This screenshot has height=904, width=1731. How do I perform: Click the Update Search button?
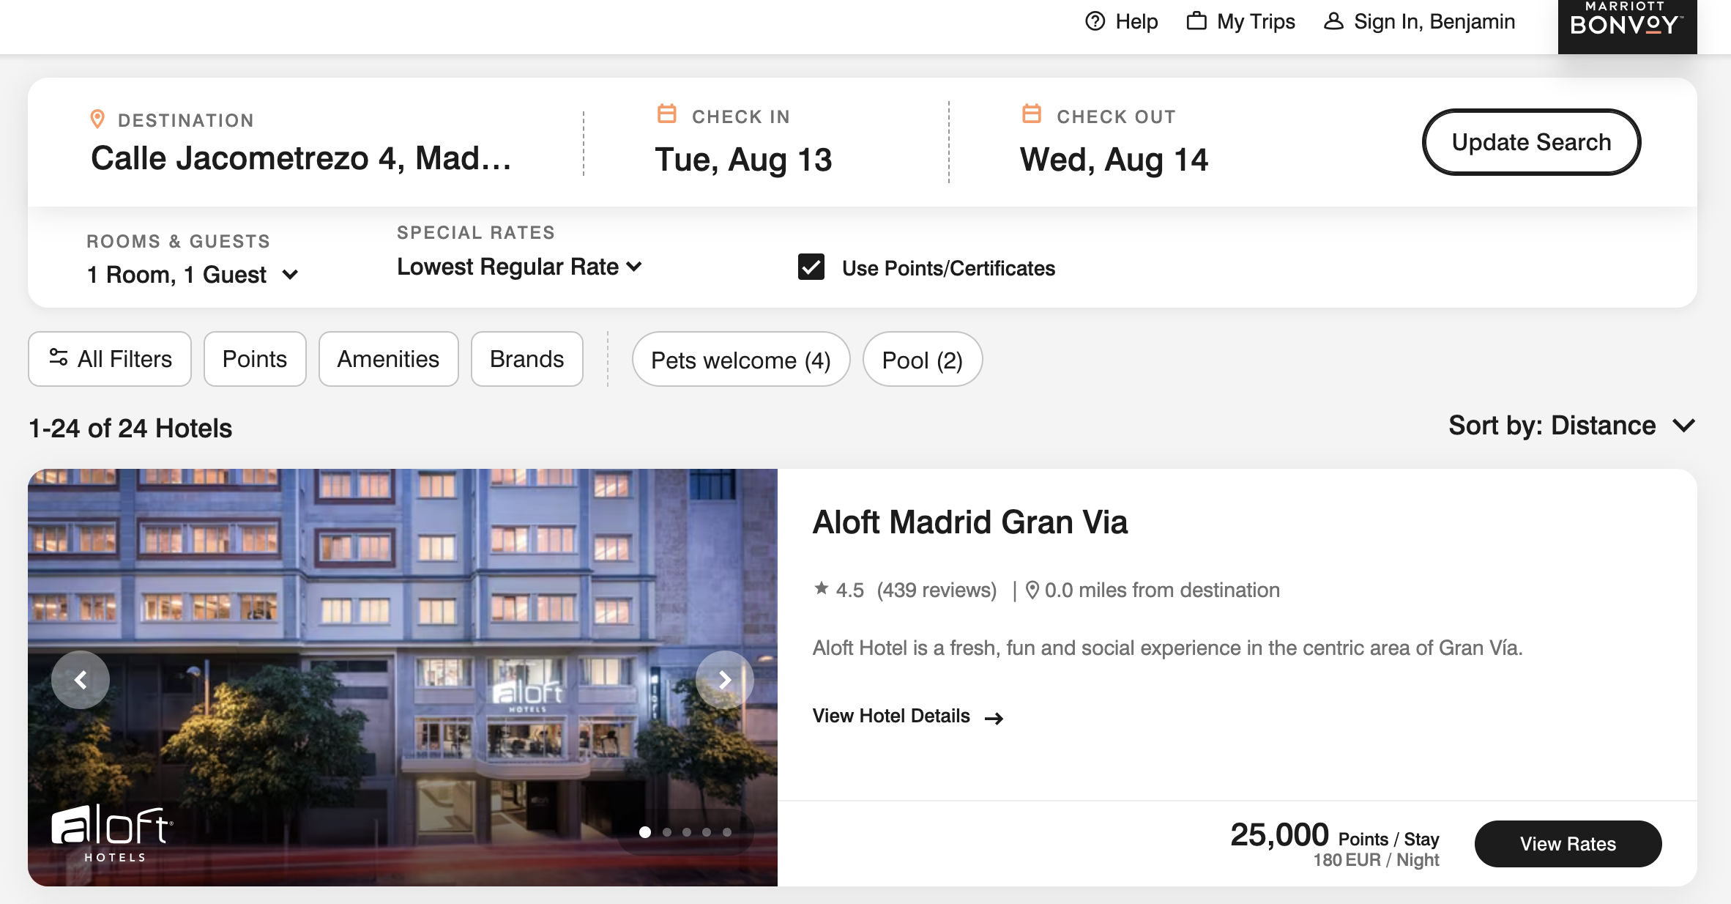coord(1531,142)
